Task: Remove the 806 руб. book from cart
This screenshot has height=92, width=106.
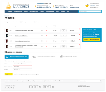Action: (x=80, y=45)
